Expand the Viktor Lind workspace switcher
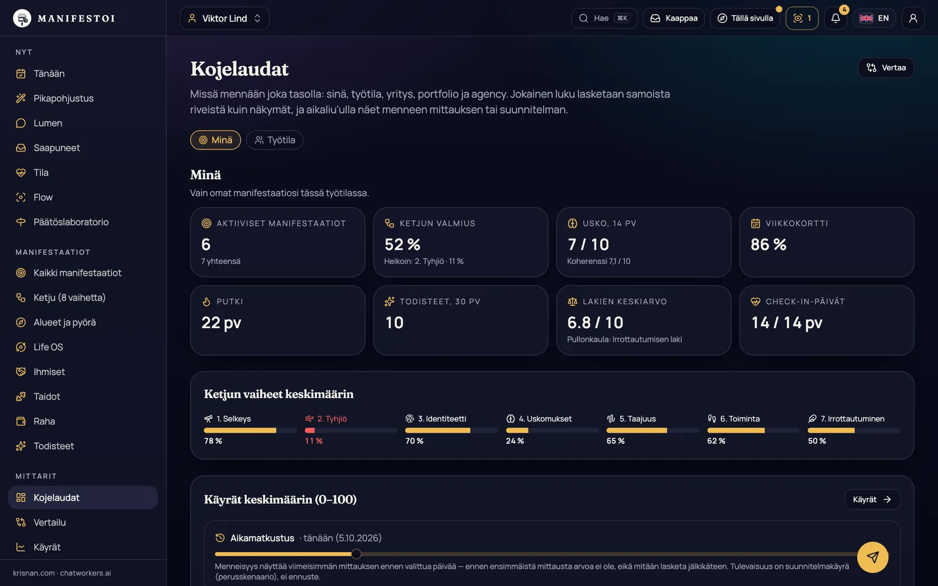This screenshot has height=586, width=938. coord(225,18)
